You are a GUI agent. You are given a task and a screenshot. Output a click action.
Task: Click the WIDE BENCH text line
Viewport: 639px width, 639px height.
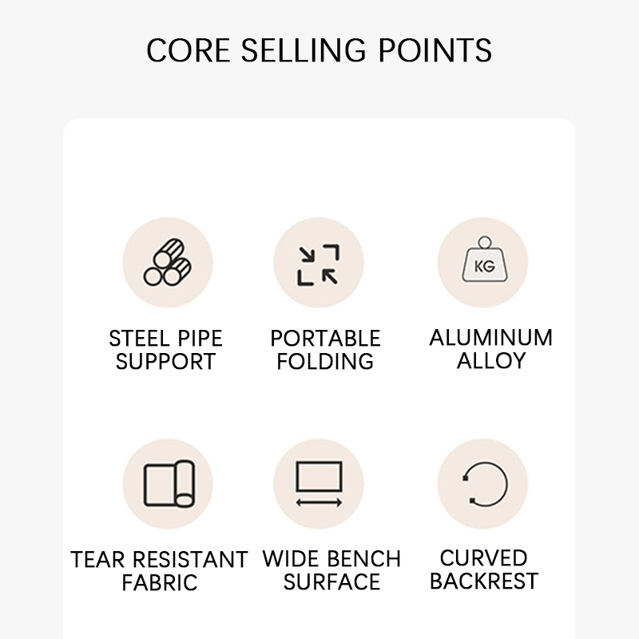click(x=331, y=559)
